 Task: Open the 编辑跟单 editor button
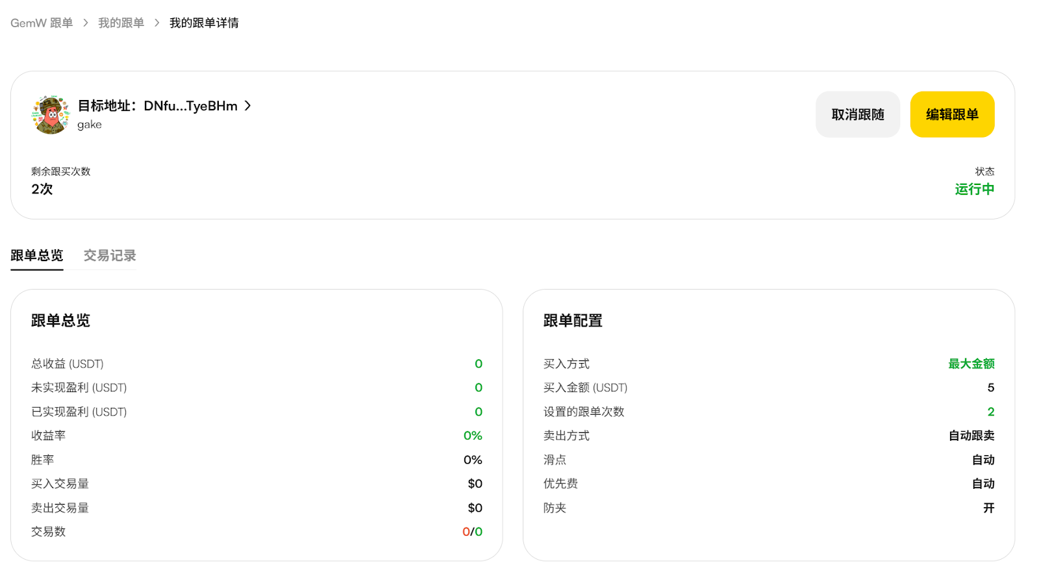click(x=952, y=114)
